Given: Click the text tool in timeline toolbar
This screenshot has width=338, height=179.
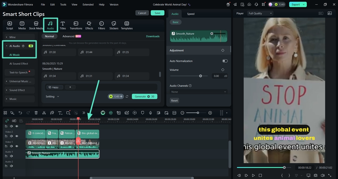Looking at the screenshot, I should point(60,113).
